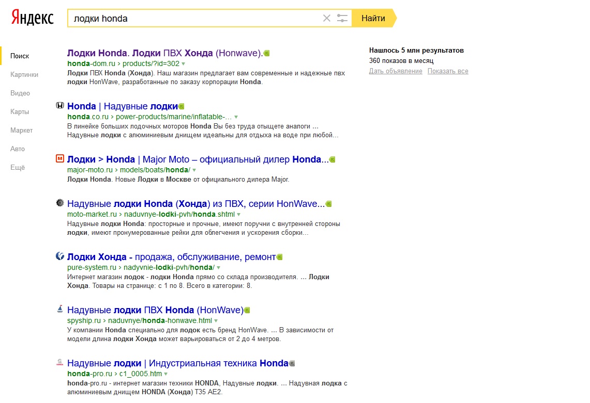This screenshot has width=590, height=403.
Task: Click pure-system.ru green domain link
Action: coord(92,267)
